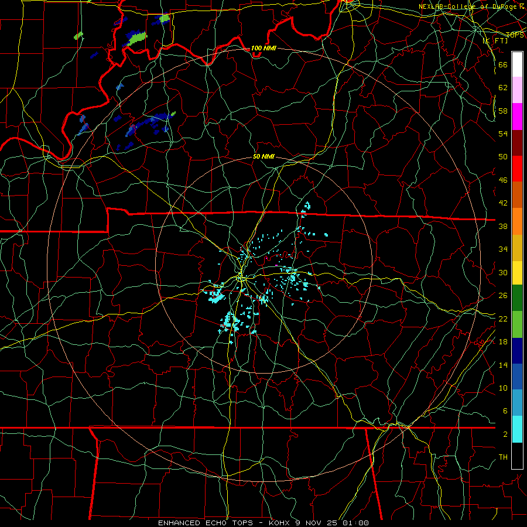The width and height of the screenshot is (527, 527).
Task: Choose the bright red color scale swatch
Action: 517,169
